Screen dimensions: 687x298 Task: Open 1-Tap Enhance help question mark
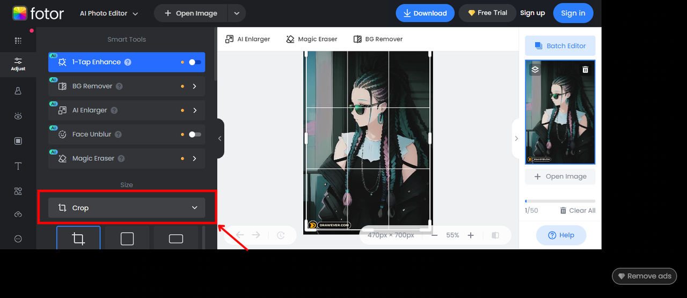tap(128, 62)
